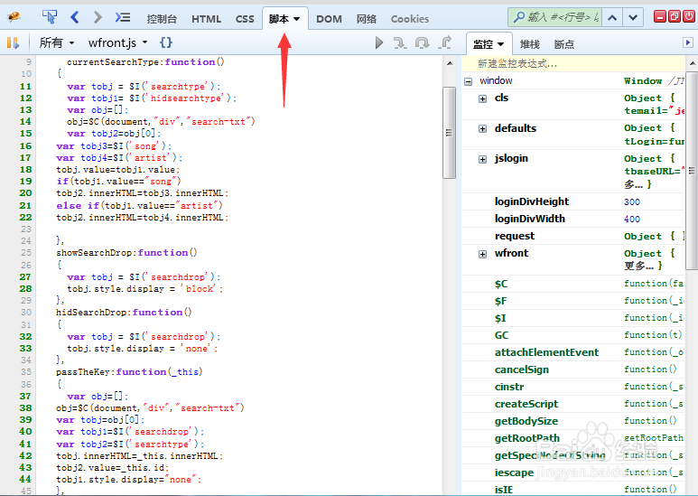
Task: Expand the jslogin object
Action: click(x=482, y=159)
